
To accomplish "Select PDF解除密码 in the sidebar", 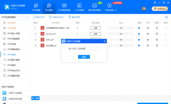I will (x=15, y=49).
